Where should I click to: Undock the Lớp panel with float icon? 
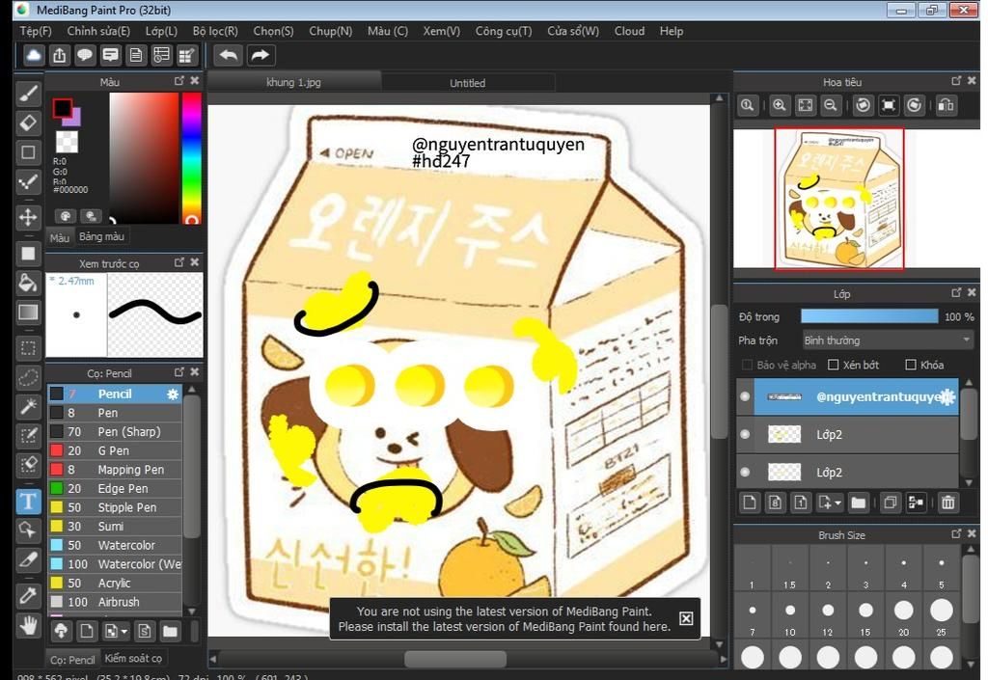coord(956,293)
